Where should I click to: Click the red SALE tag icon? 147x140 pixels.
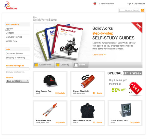click(136, 88)
